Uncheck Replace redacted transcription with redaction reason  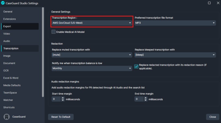pyautogui.click(x=136, y=66)
